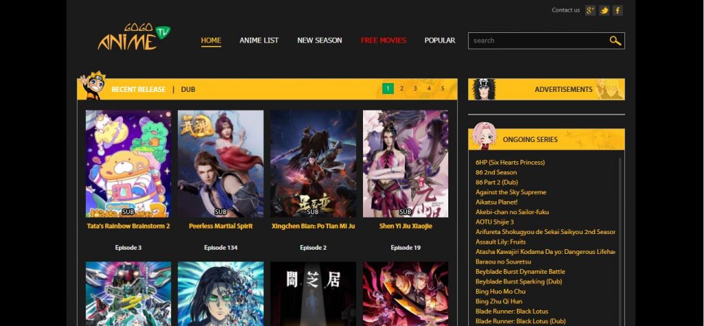Open 6HP (Six Hearts Princess) series
The height and width of the screenshot is (326, 704).
(x=510, y=163)
